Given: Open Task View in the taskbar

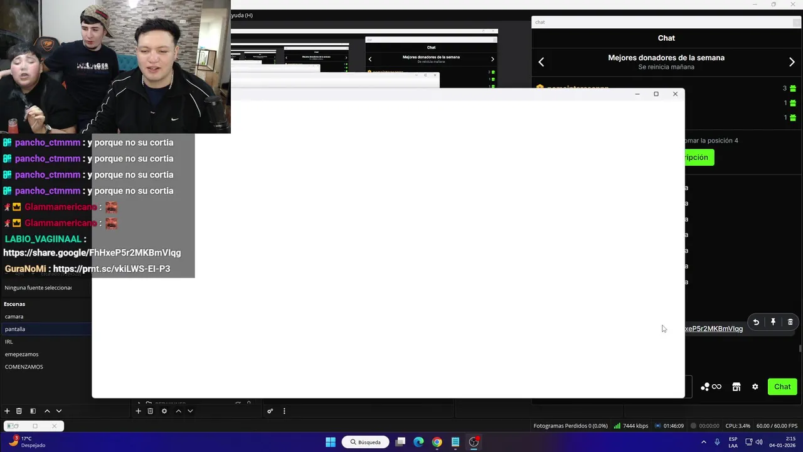Looking at the screenshot, I should pyautogui.click(x=400, y=442).
